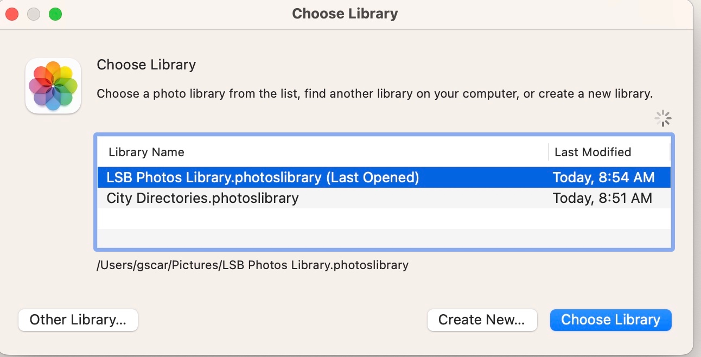The height and width of the screenshot is (357, 701).
Task: Click the Last Modified column header
Action: click(x=592, y=152)
